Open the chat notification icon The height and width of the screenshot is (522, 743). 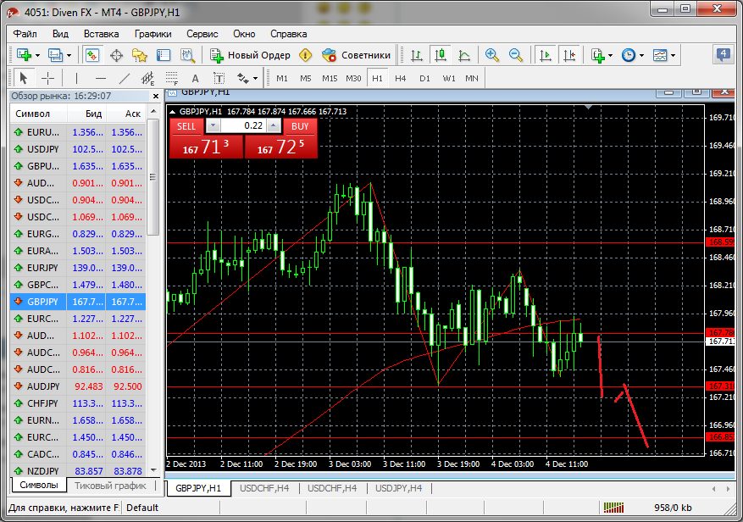[x=723, y=54]
